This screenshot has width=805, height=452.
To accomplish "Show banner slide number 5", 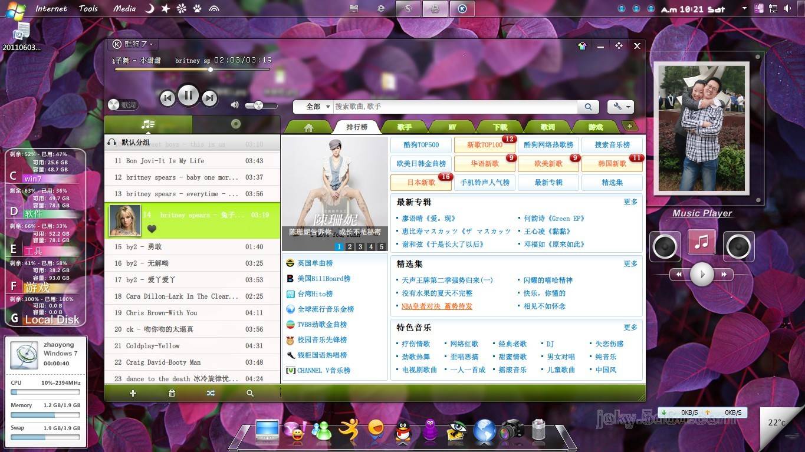I will click(x=382, y=247).
